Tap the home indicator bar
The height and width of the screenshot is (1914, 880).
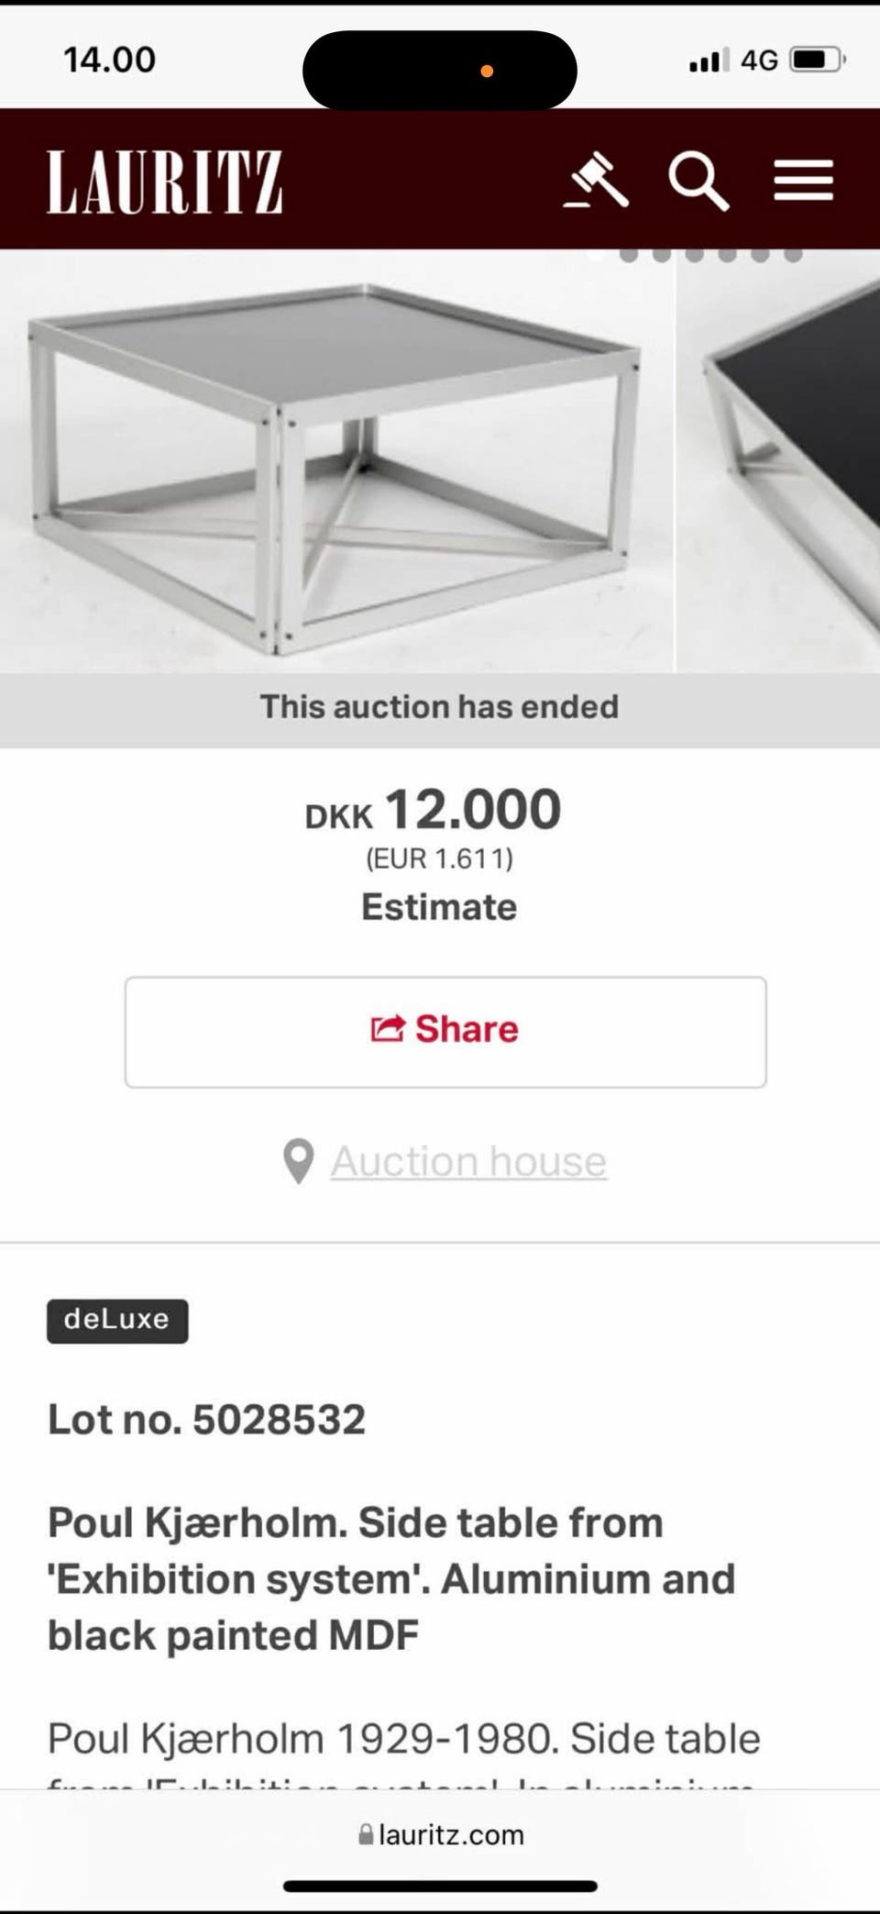(x=440, y=1886)
